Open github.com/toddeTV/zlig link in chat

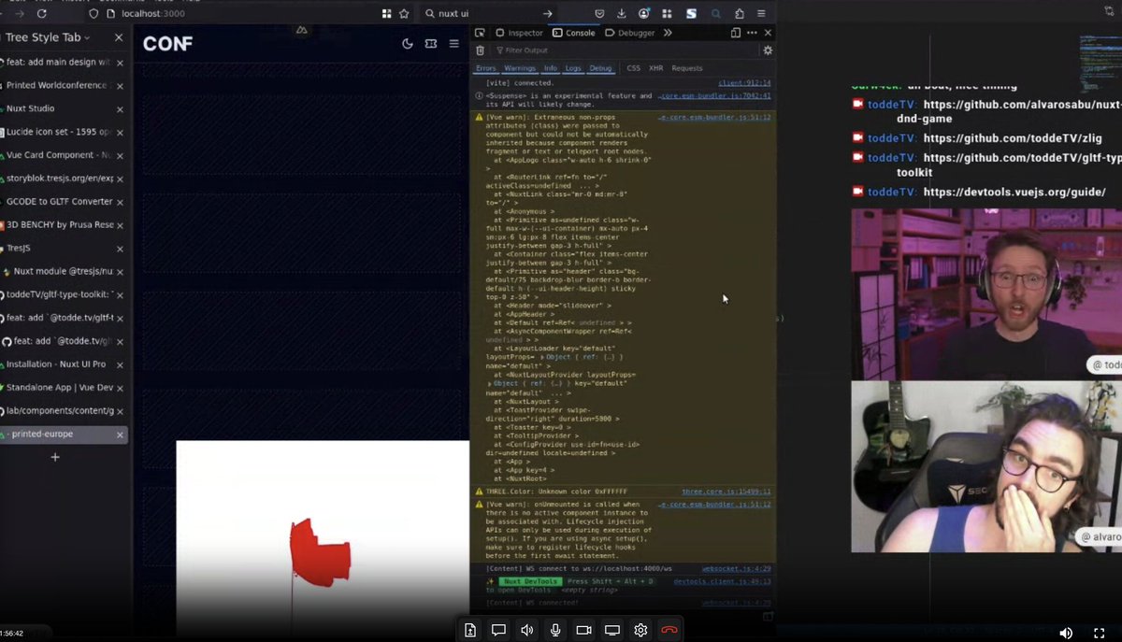1013,138
